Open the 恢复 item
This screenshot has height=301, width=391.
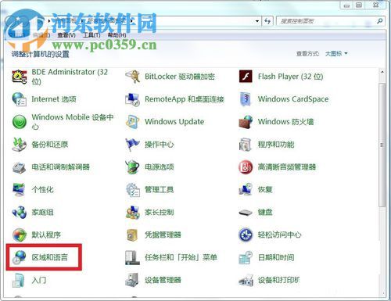pos(256,189)
